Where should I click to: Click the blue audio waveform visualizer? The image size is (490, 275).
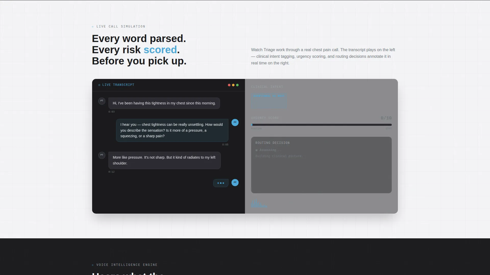point(259,203)
